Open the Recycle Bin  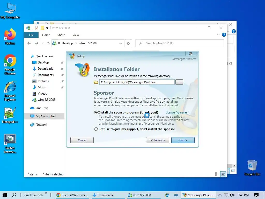coord(252,168)
